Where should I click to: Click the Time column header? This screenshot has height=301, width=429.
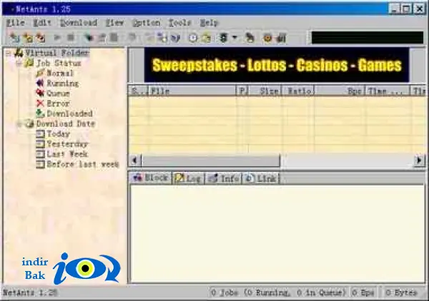(x=388, y=91)
